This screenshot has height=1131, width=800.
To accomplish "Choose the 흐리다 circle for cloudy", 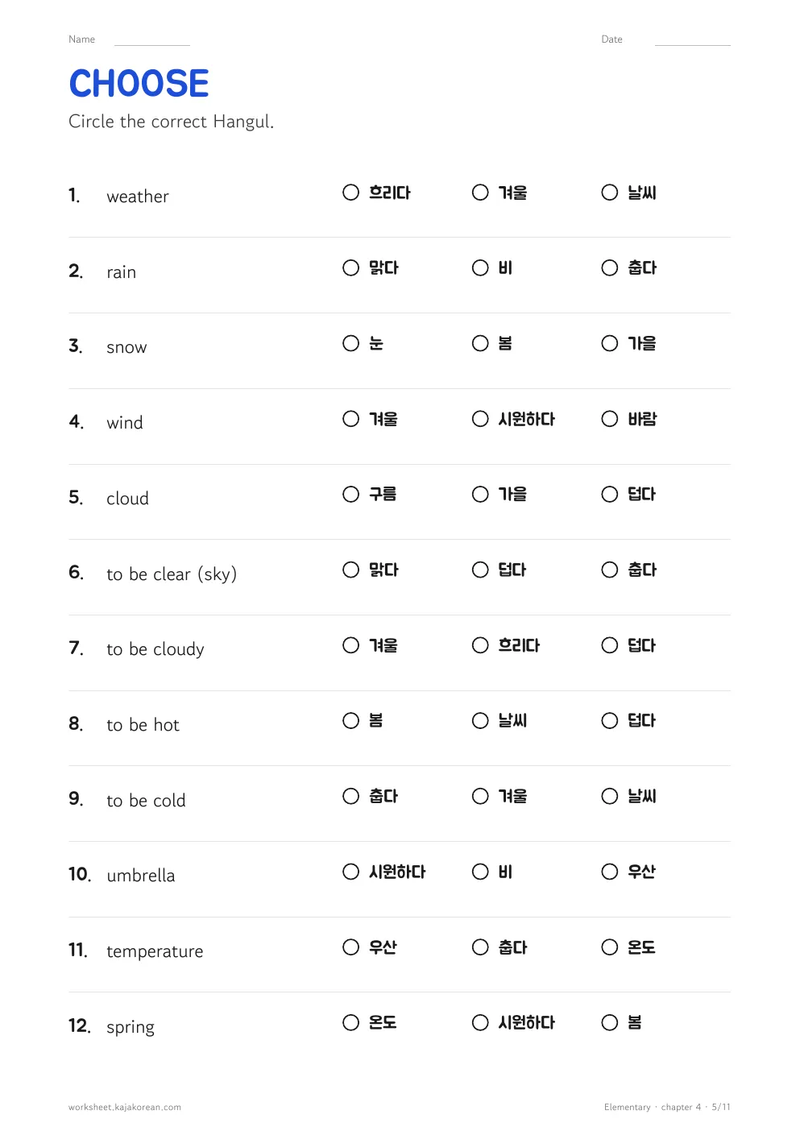I will pos(480,645).
